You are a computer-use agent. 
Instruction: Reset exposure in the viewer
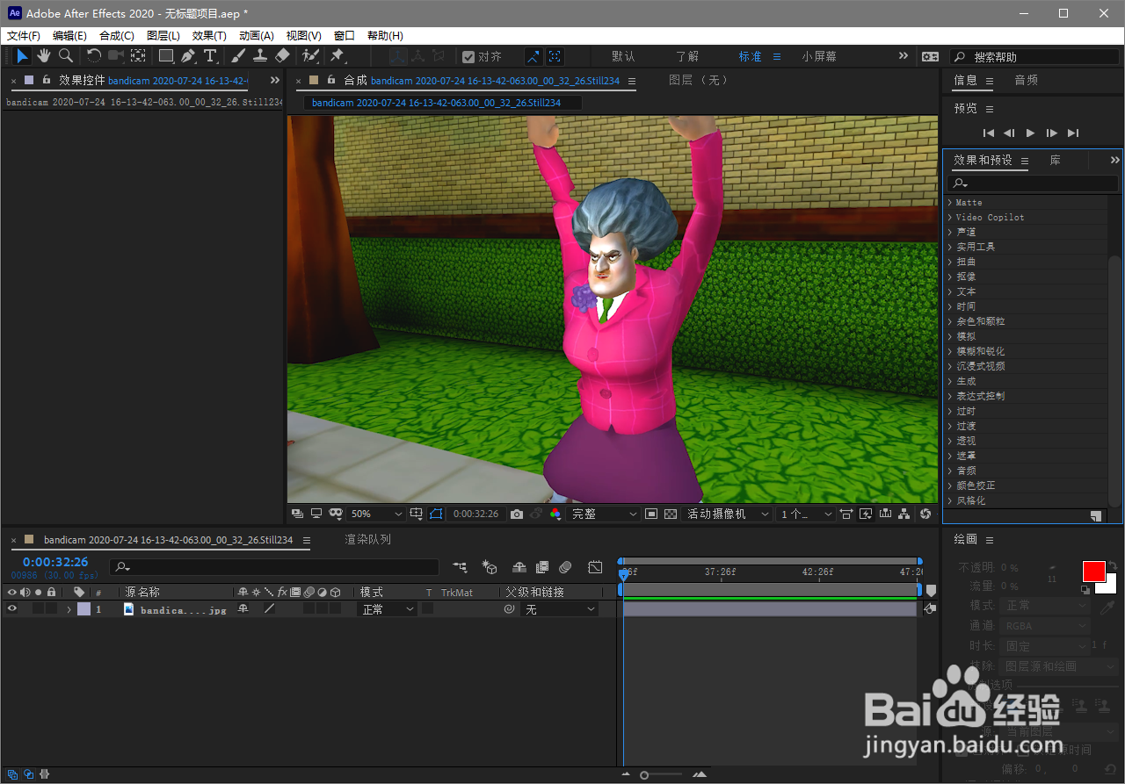pyautogui.click(x=925, y=514)
